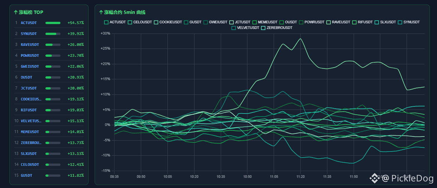
Task: Click SYNUSDT gain progress bar
Action: pyautogui.click(x=53, y=34)
